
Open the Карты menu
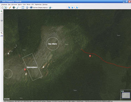20,4
